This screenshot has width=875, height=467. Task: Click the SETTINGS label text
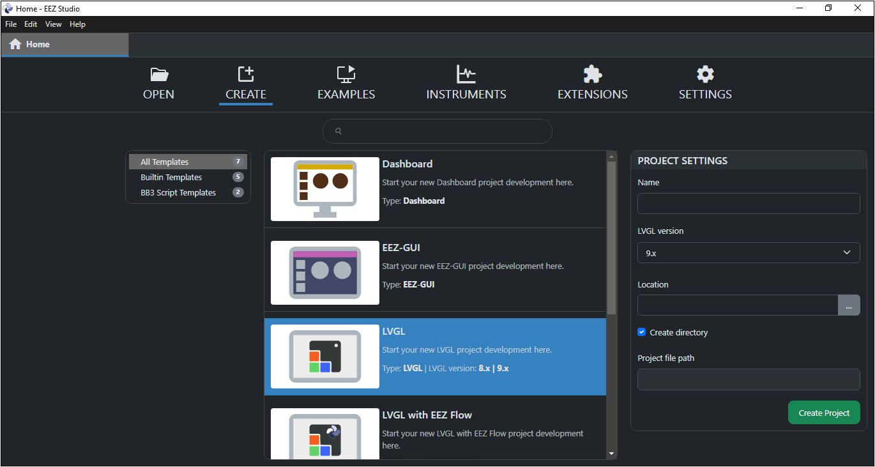705,94
